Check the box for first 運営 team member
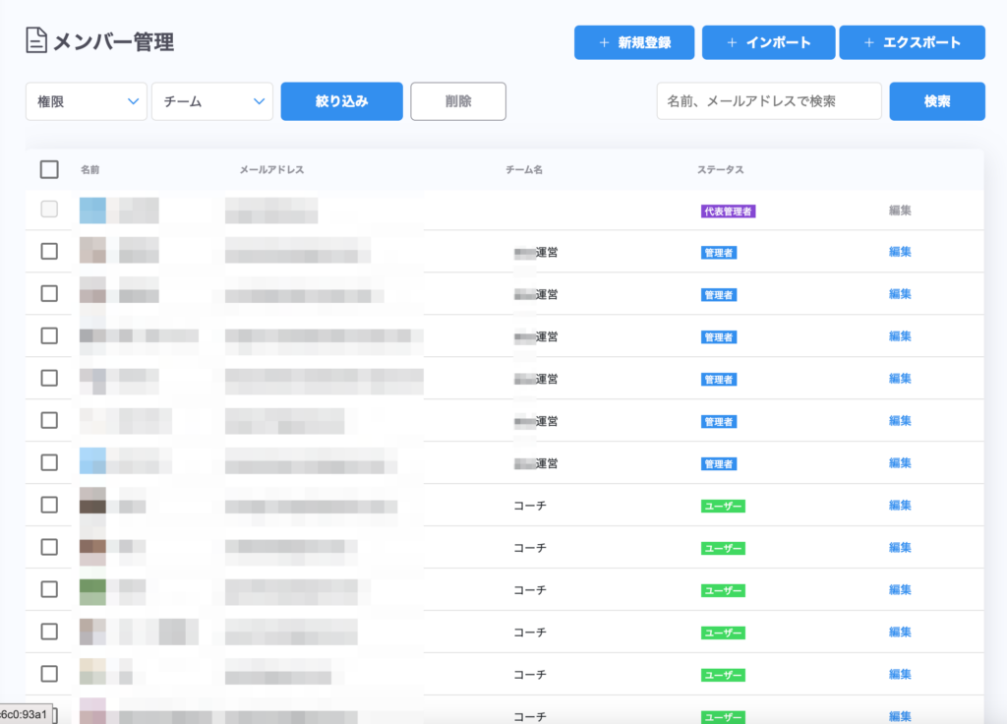 (49, 252)
